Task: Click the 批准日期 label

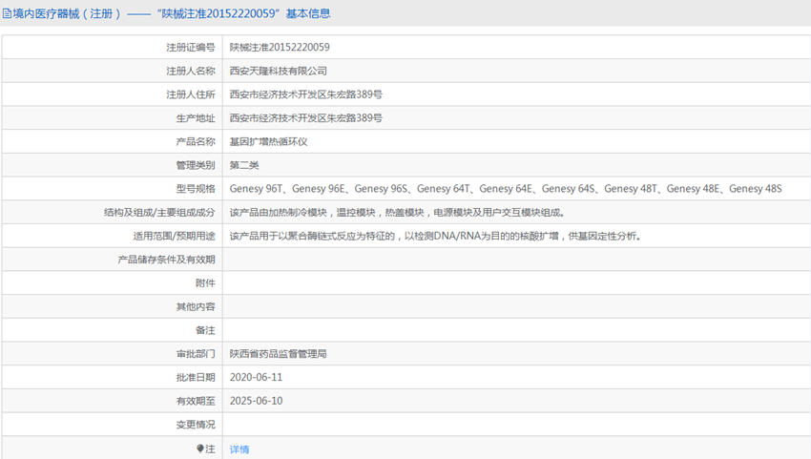Action: tap(196, 377)
